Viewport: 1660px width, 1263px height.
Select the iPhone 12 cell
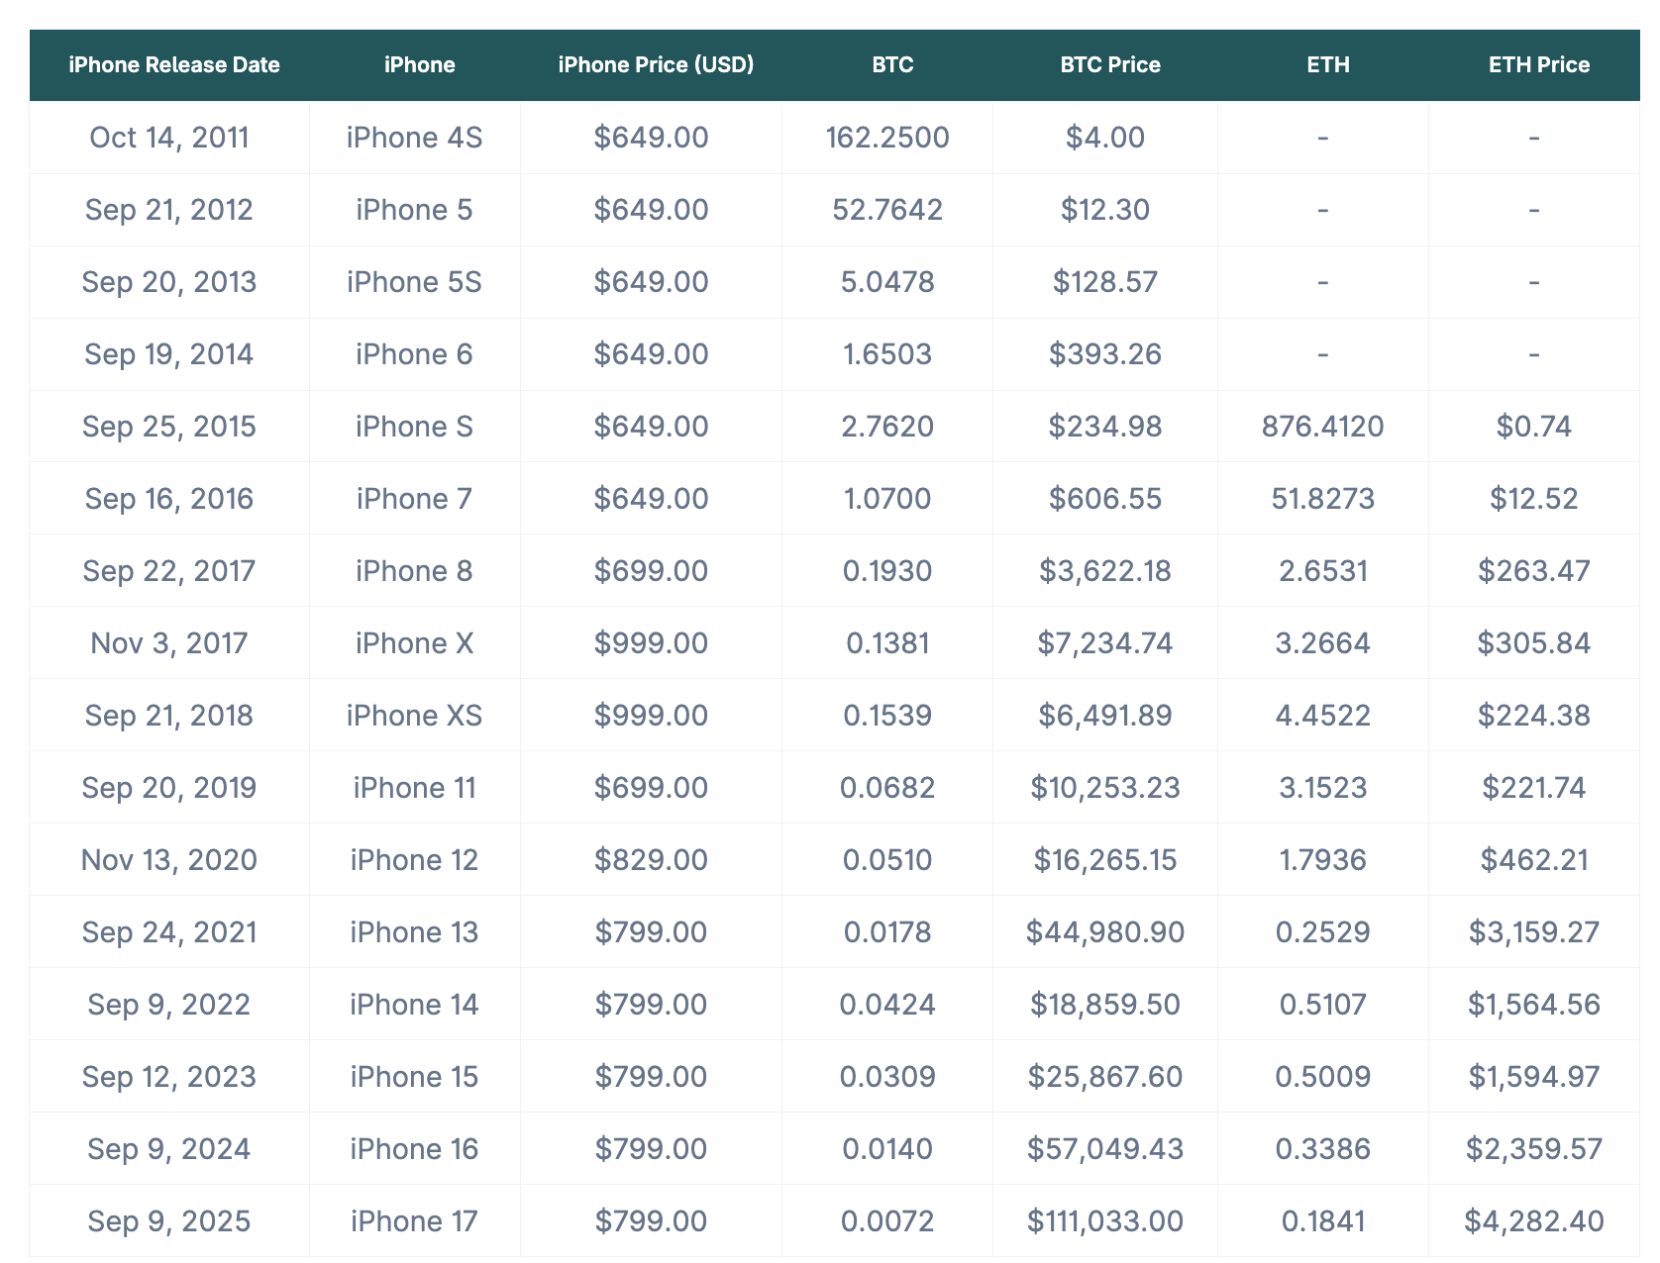pos(415,860)
